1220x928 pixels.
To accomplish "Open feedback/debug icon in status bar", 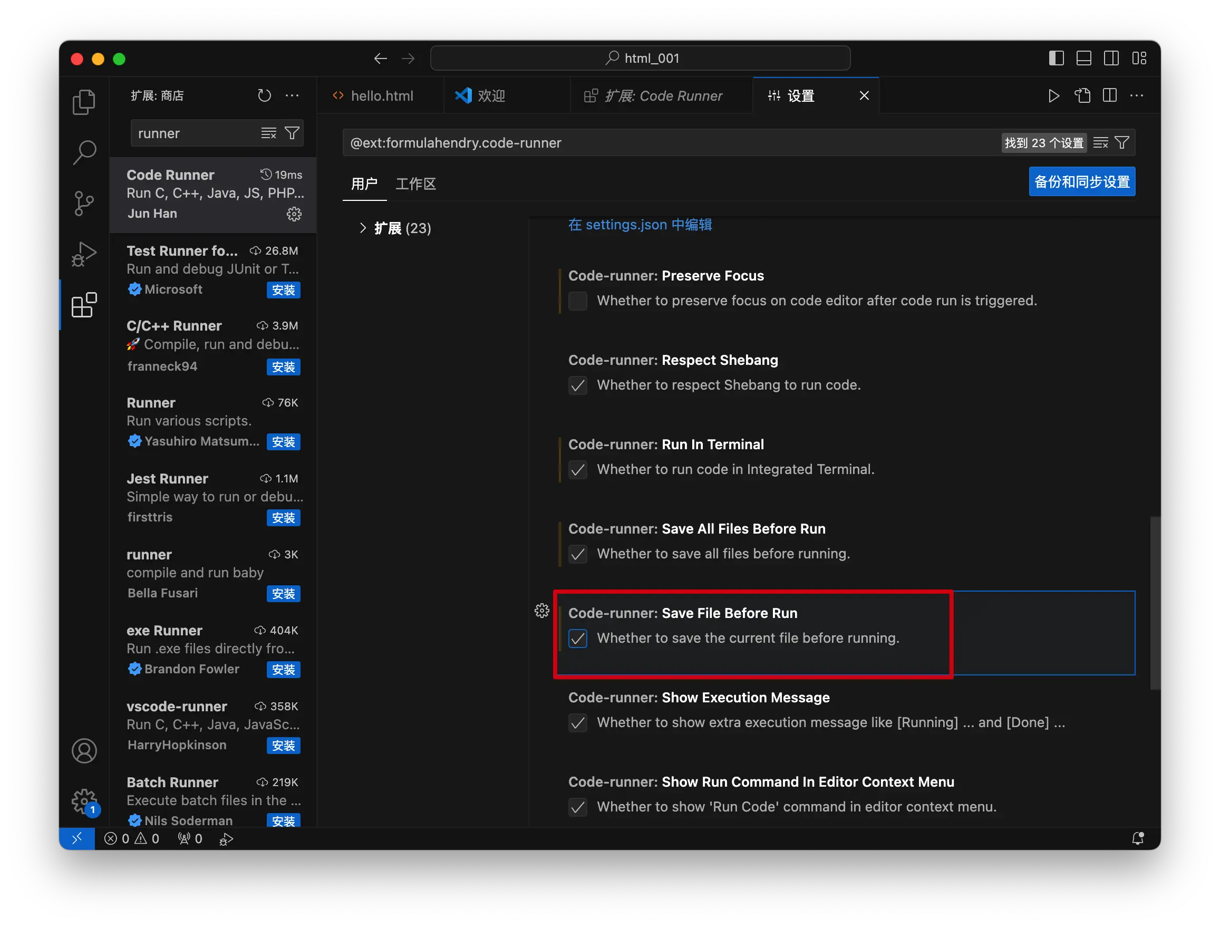I will (x=226, y=838).
